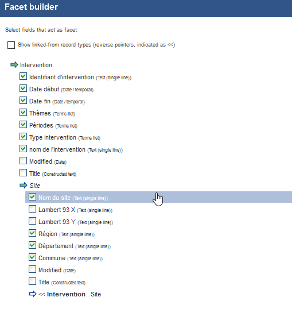Enable Intervention Title constructed text facet
This screenshot has width=292, height=328.
(x=23, y=173)
